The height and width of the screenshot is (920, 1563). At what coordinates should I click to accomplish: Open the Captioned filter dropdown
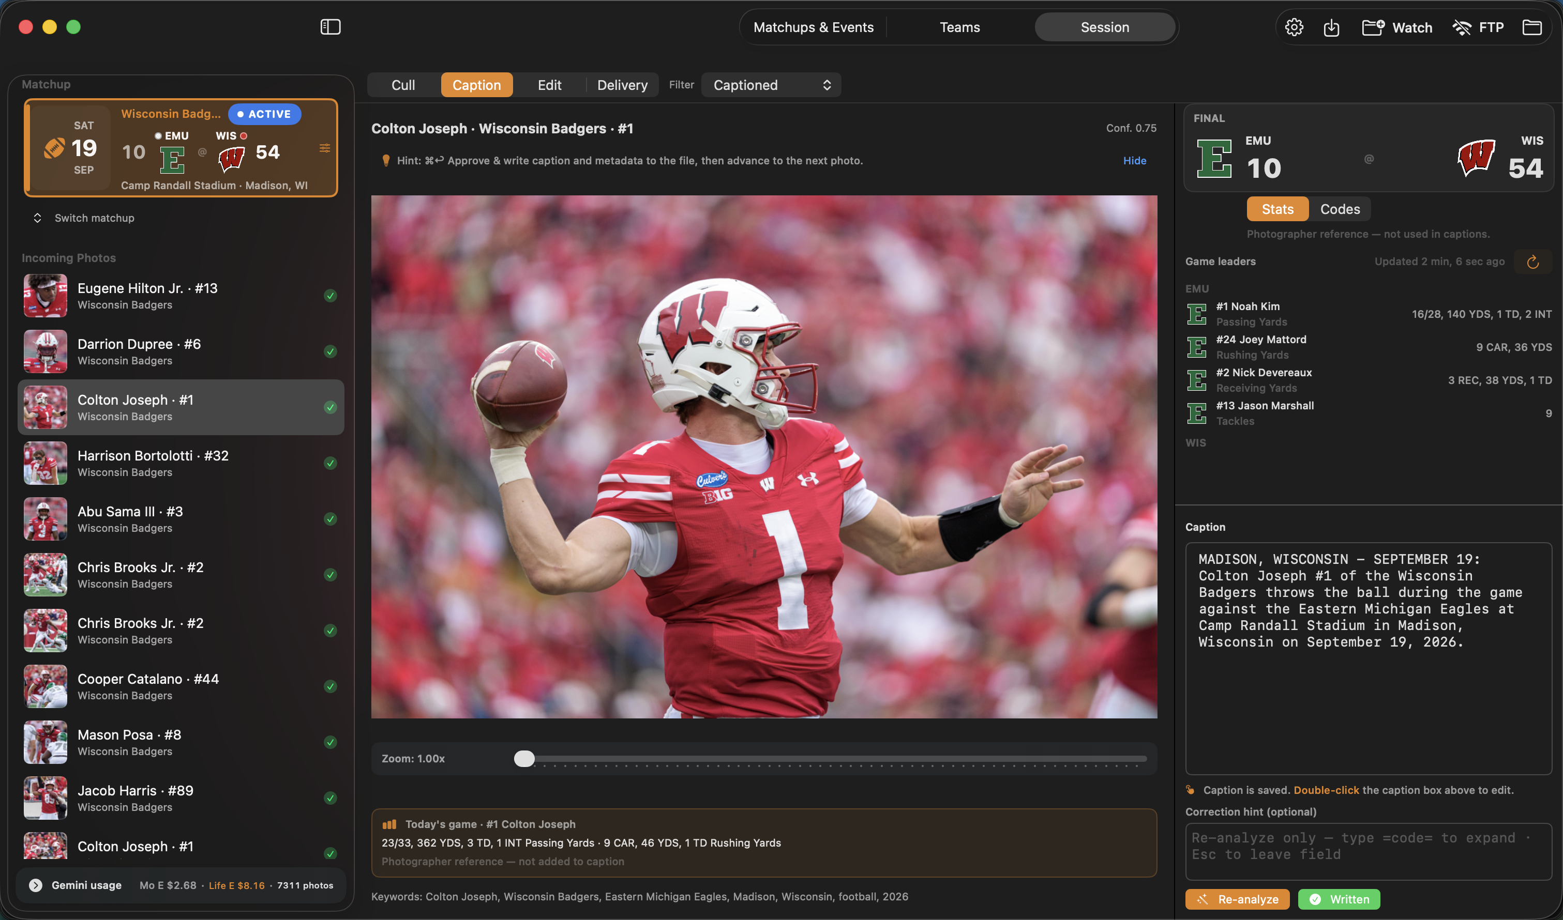coord(771,85)
